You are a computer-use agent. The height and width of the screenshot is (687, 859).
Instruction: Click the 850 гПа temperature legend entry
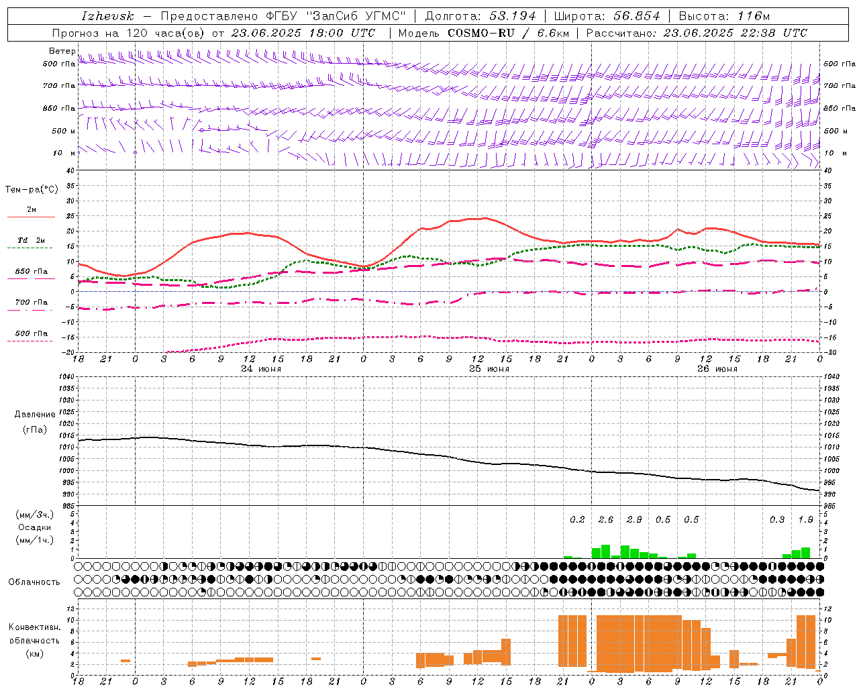[32, 272]
